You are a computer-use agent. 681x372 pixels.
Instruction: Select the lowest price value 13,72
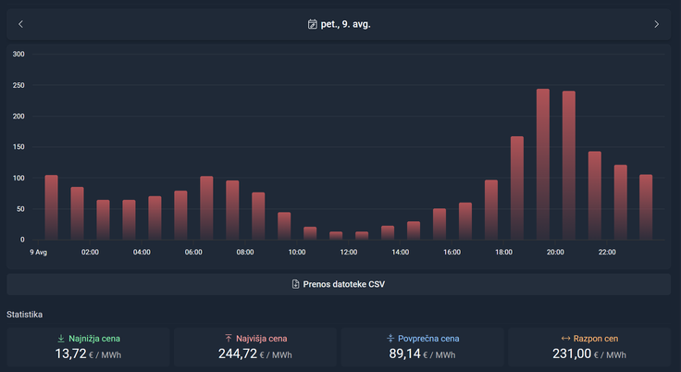tap(71, 353)
